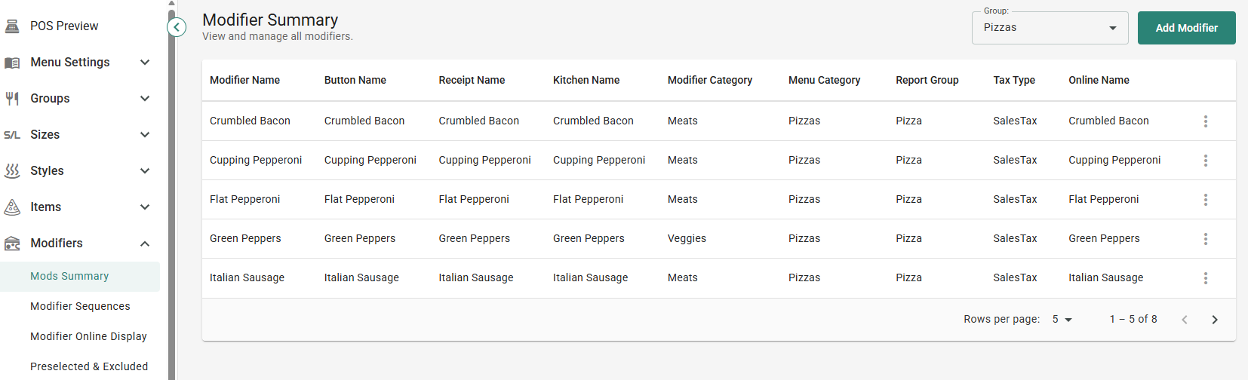Click the Add Modifier button

tap(1187, 28)
